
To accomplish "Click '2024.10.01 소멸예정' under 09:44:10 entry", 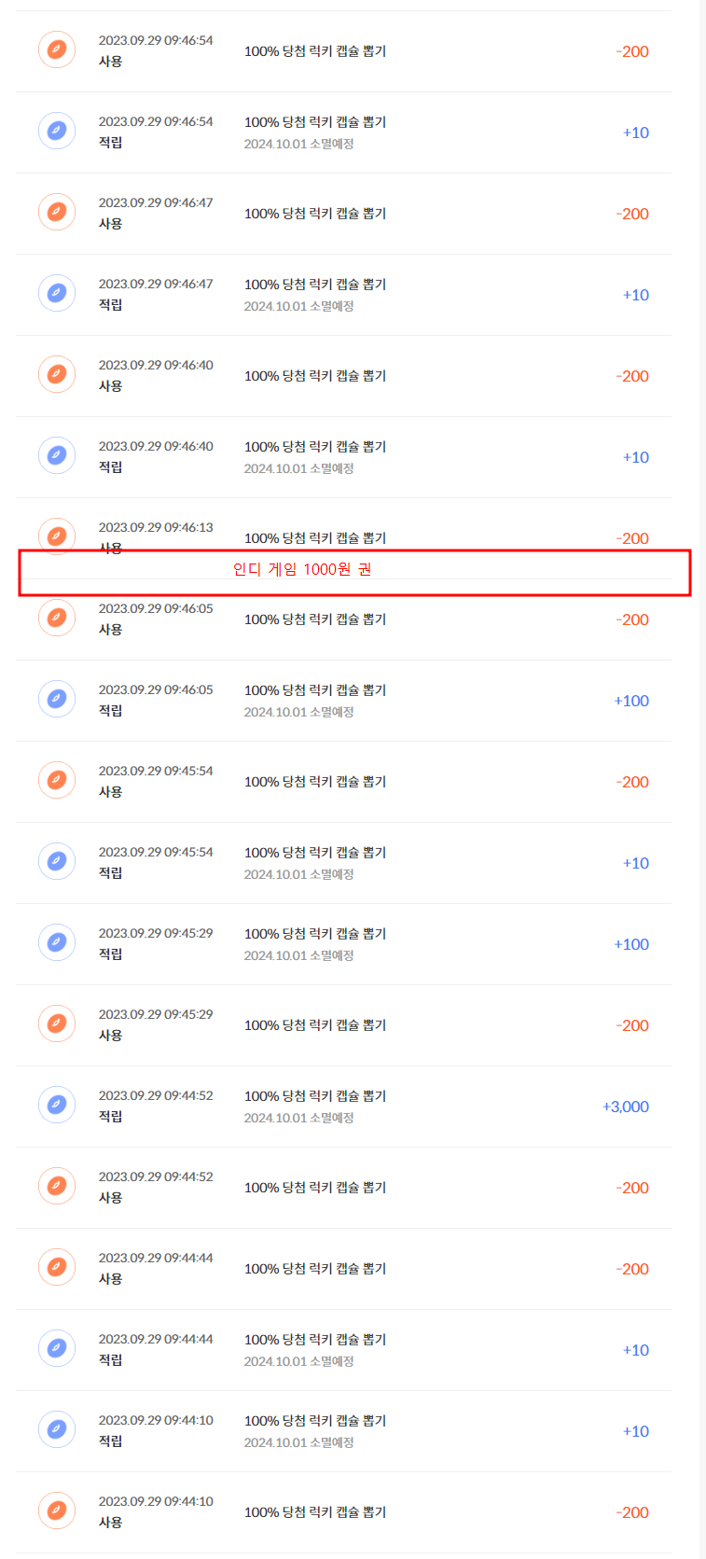I will tap(298, 1442).
